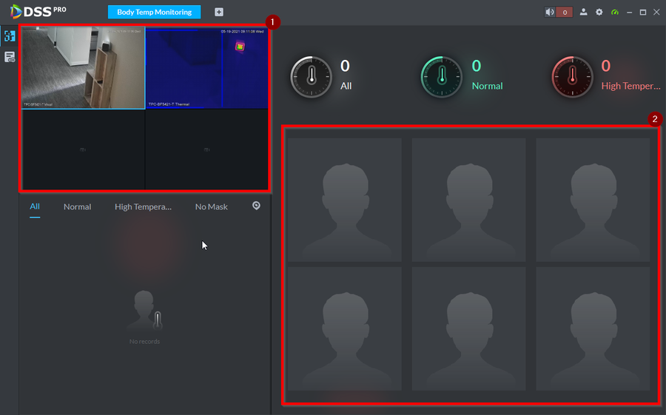The width and height of the screenshot is (666, 415).
Task: Toggle the alarm sound speaker icon
Action: [550, 12]
